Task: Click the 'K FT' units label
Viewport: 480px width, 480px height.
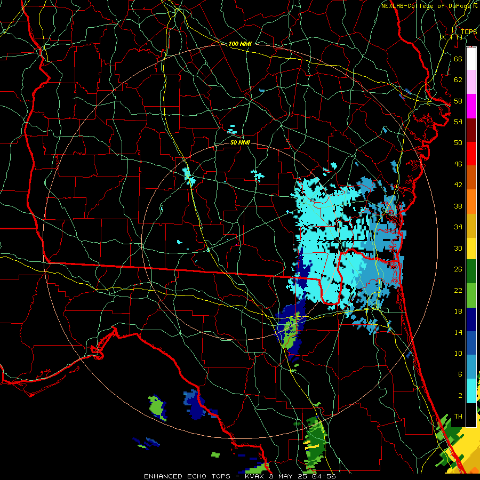Action: 451,37
